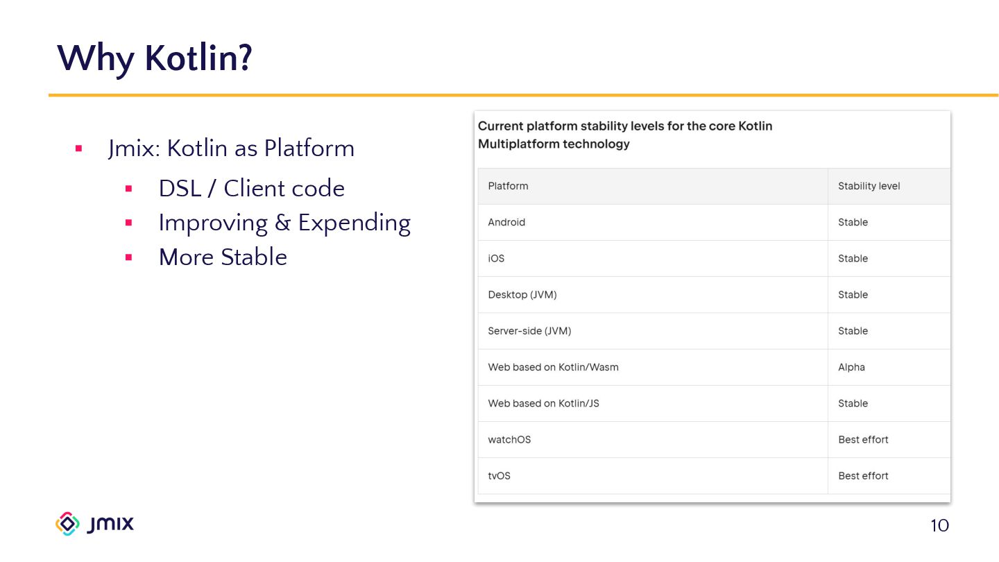This screenshot has width=999, height=562.
Task: Click the 'Platform' column header
Action: tap(508, 186)
